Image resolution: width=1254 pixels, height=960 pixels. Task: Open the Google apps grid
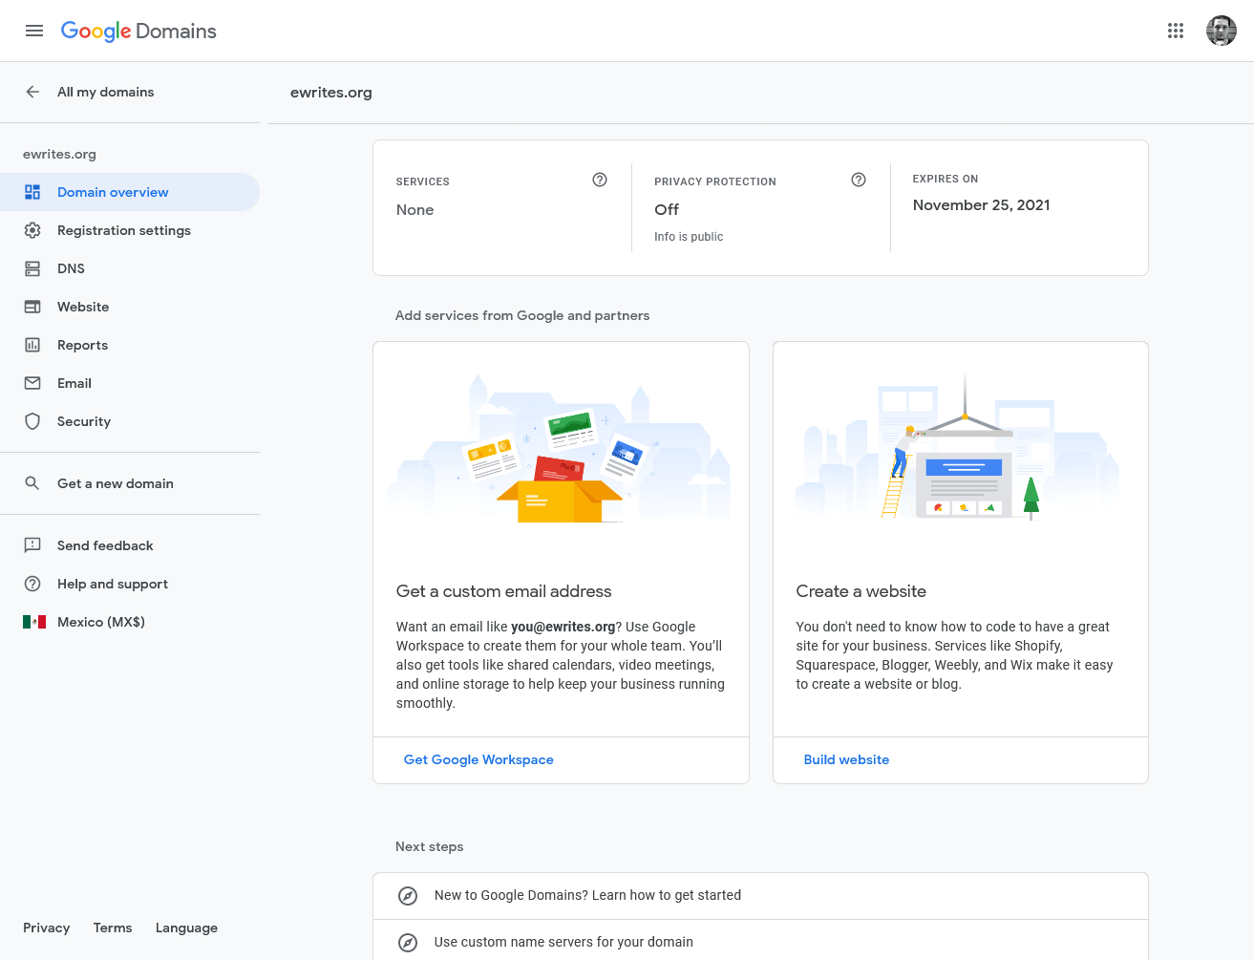(1176, 31)
